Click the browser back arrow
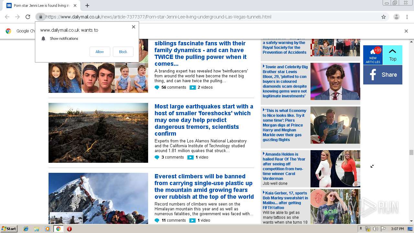414x233 pixels. pos(7,17)
